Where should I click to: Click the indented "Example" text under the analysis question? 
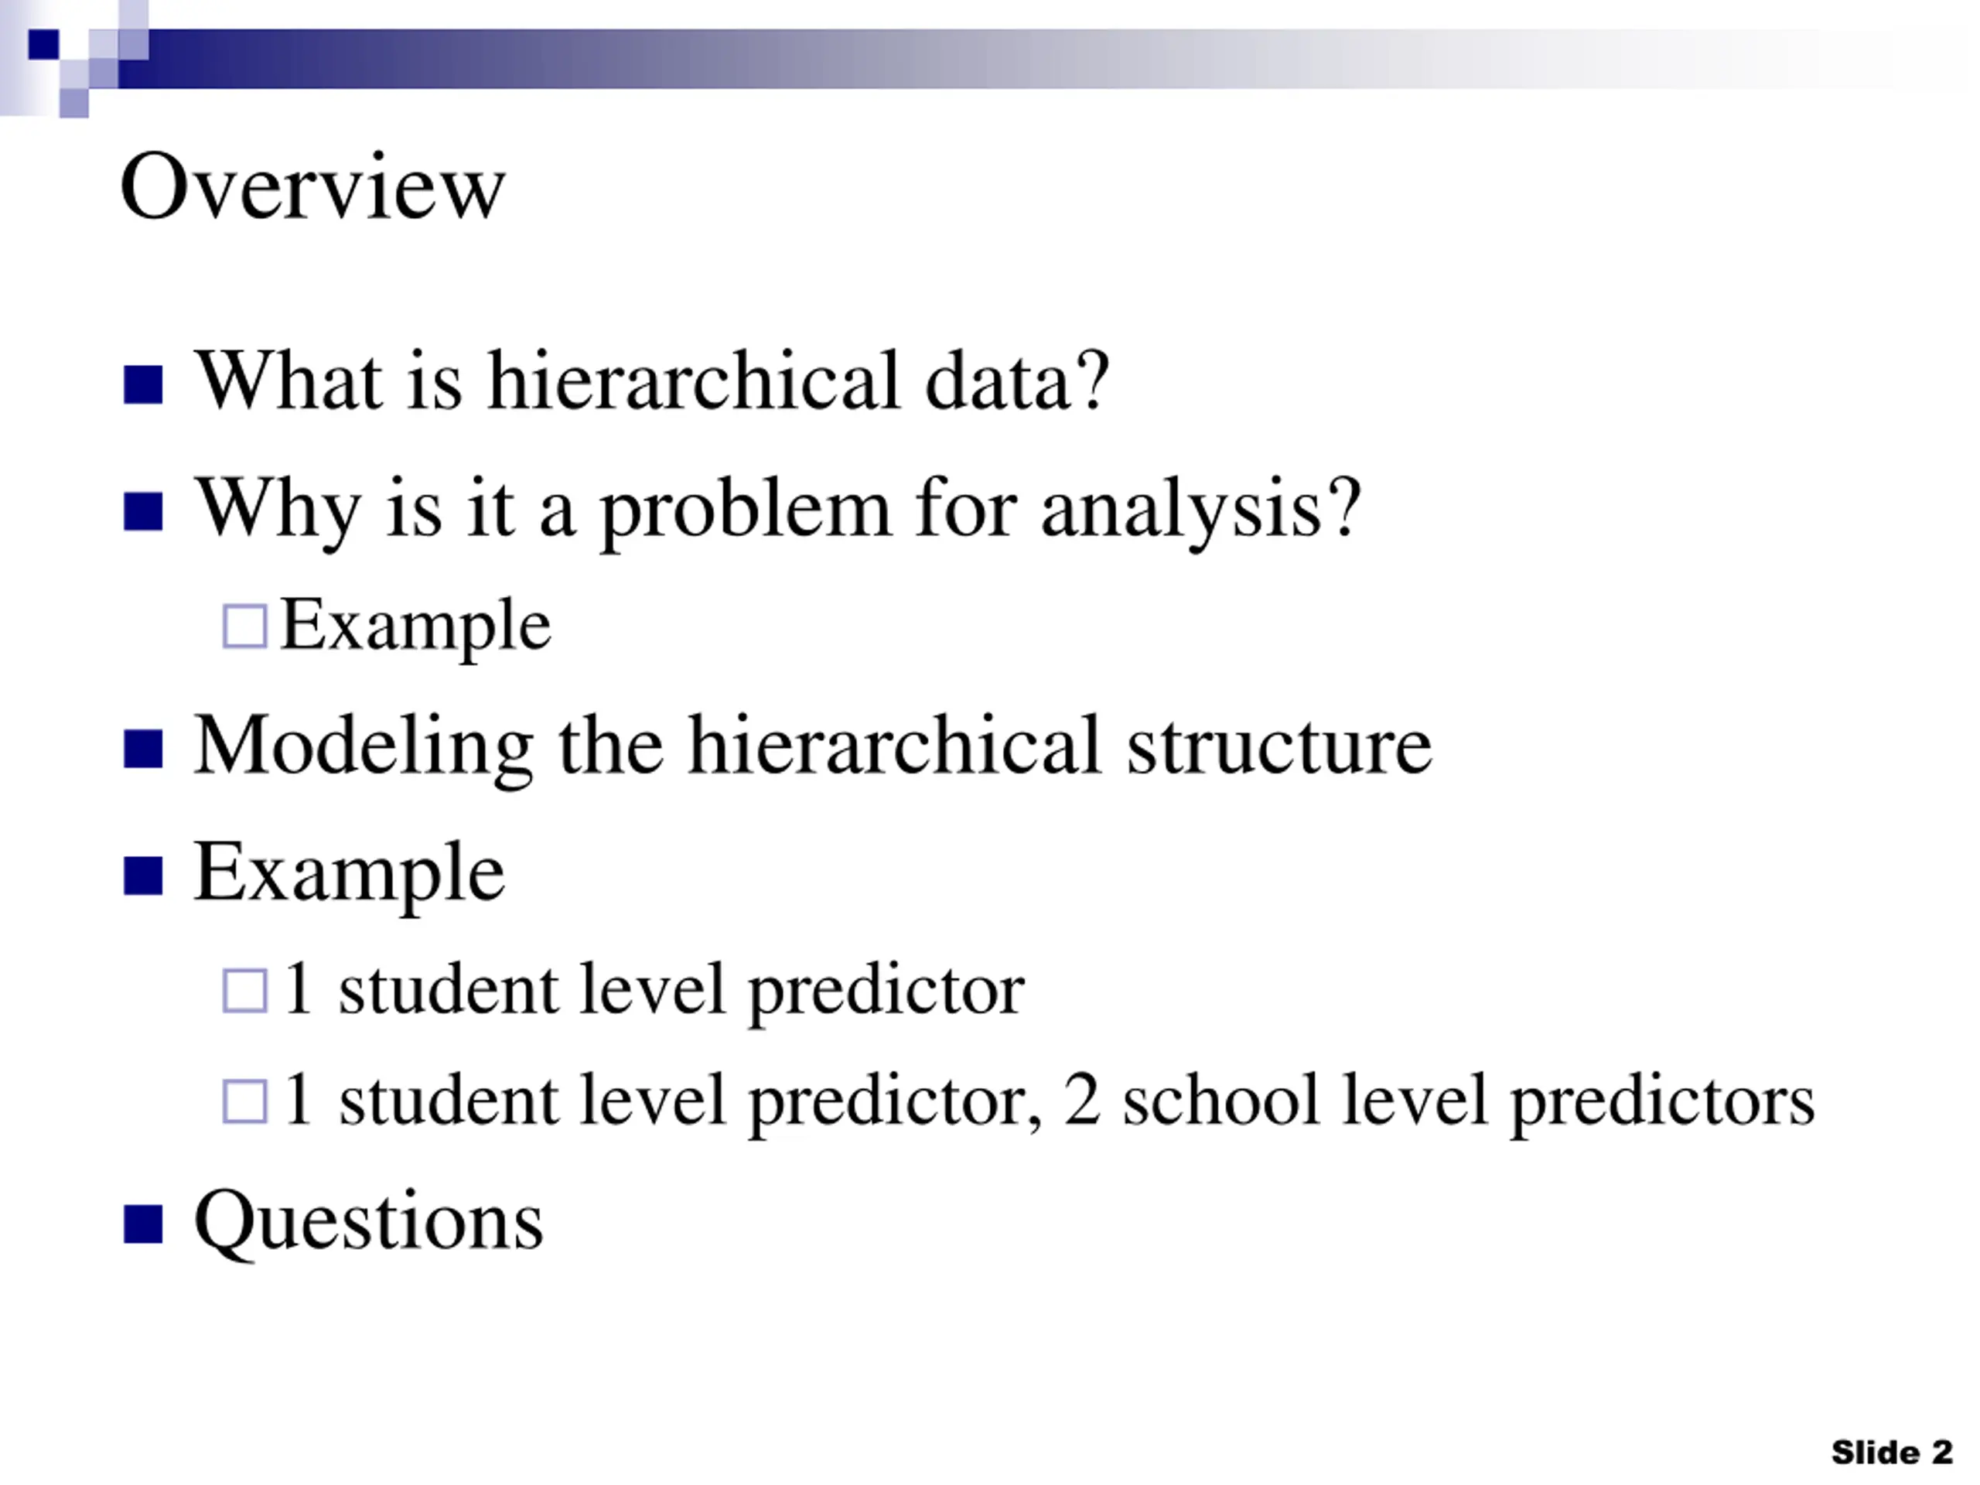click(x=415, y=625)
